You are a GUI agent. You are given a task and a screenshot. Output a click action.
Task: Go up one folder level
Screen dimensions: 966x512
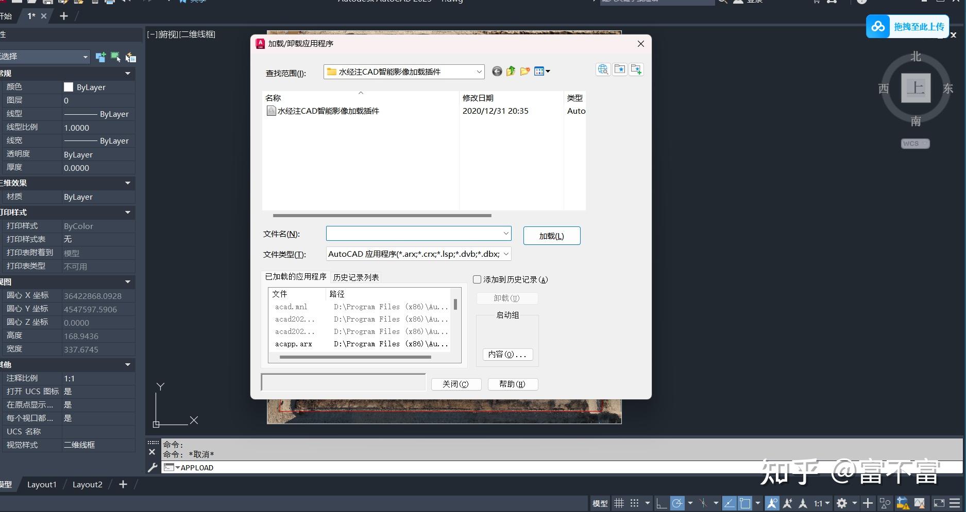[x=511, y=72]
